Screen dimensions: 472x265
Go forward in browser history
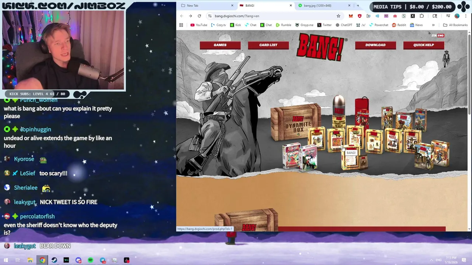point(190,16)
